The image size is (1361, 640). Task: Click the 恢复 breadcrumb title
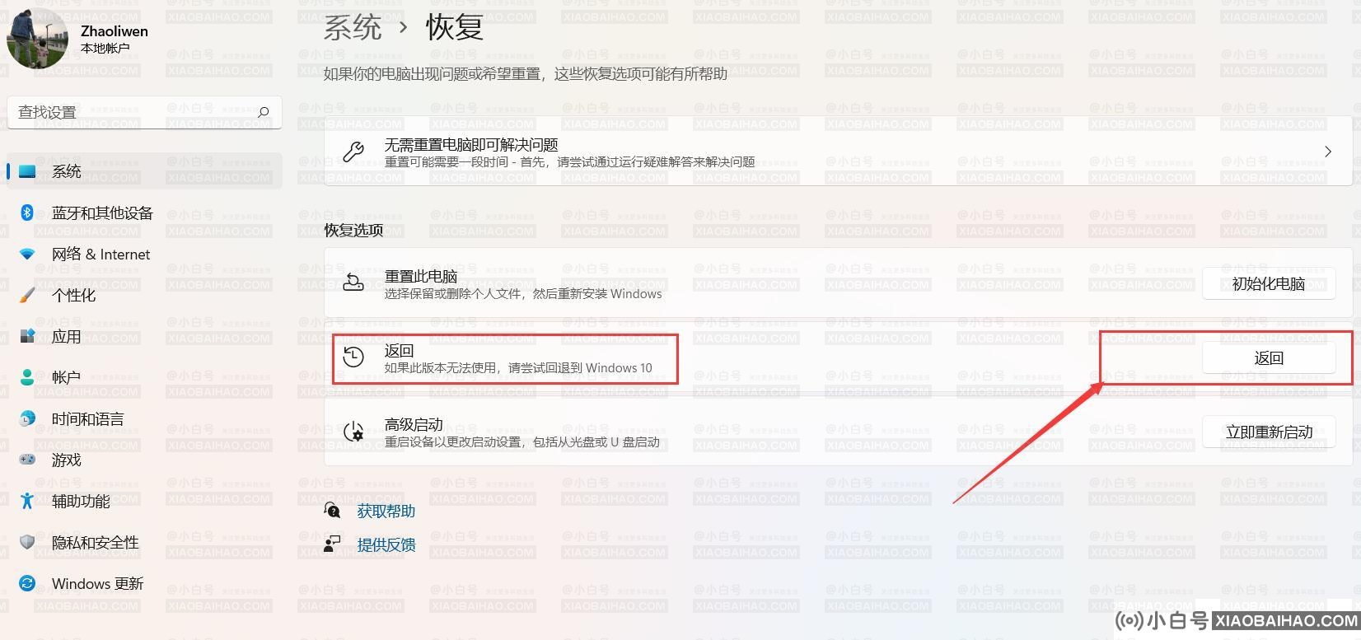455,27
